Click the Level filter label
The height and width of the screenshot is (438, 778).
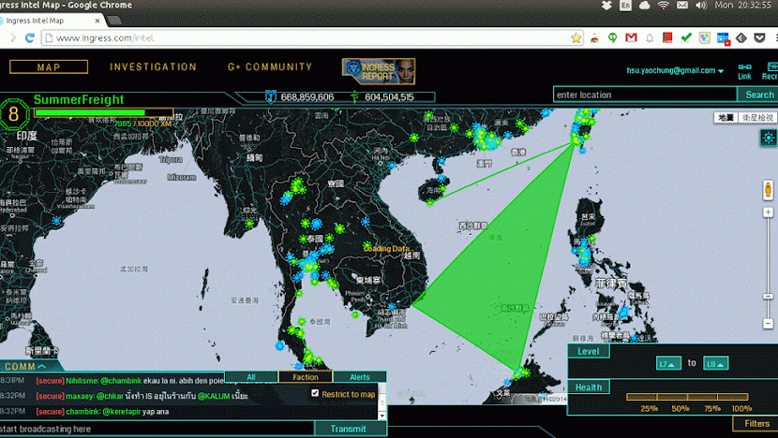(x=588, y=351)
